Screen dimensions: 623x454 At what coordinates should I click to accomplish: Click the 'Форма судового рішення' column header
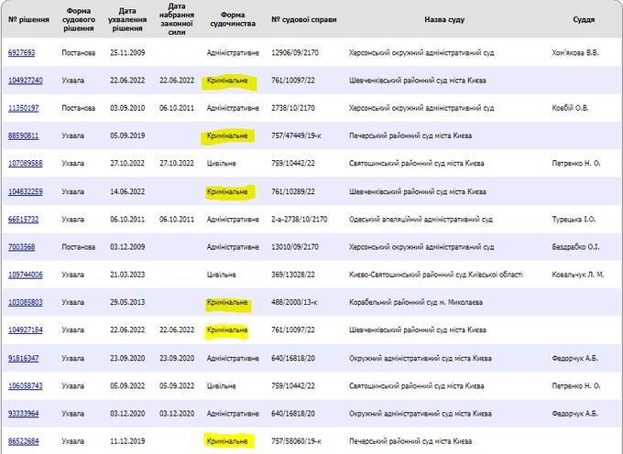tap(78, 19)
